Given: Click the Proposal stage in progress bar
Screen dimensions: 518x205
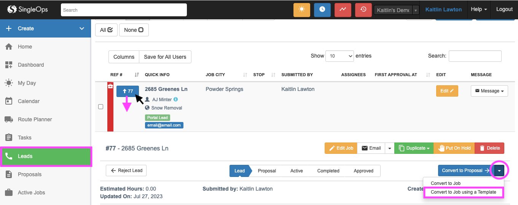Looking at the screenshot, I should pyautogui.click(x=267, y=171).
